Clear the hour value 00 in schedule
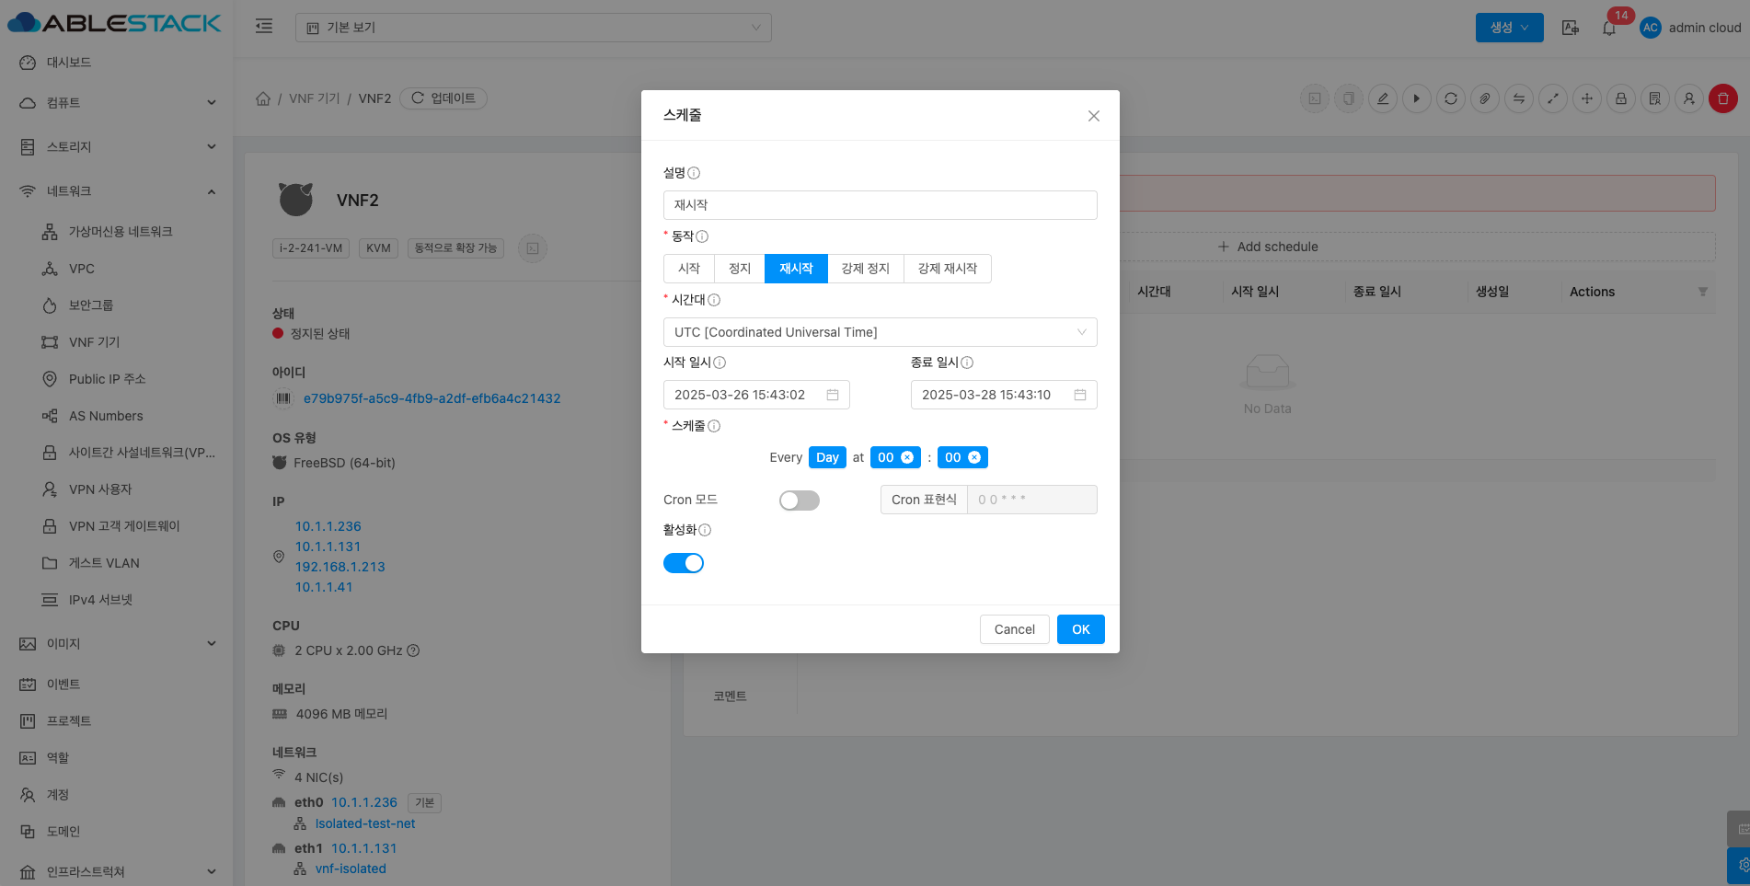1750x886 pixels. (907, 457)
